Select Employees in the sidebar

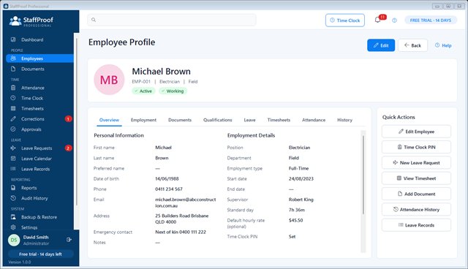(39, 58)
